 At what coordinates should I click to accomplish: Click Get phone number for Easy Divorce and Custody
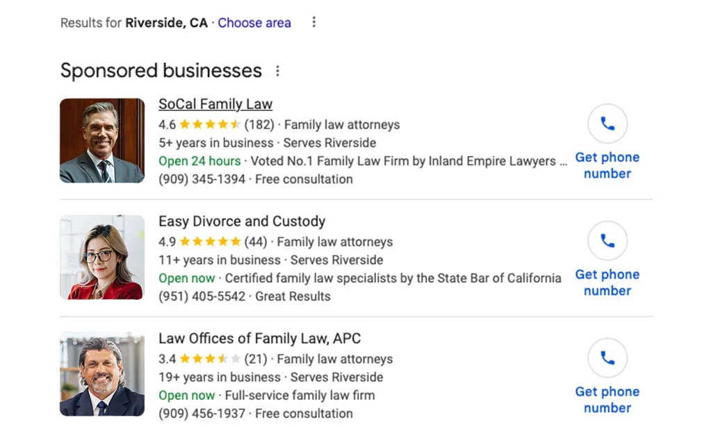[607, 282]
